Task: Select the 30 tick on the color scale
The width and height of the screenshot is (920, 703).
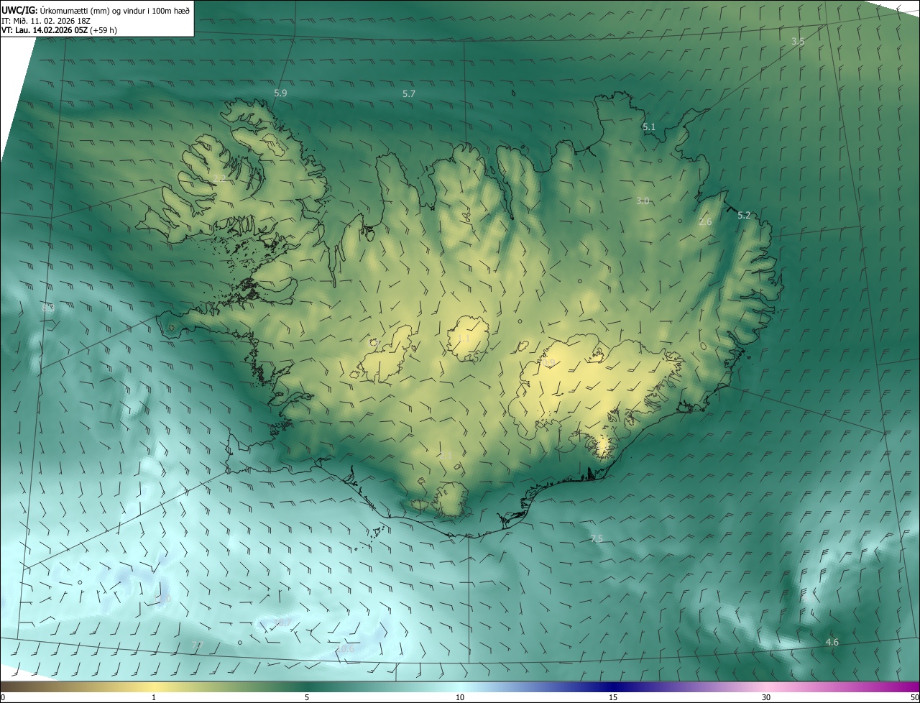Action: pyautogui.click(x=766, y=697)
